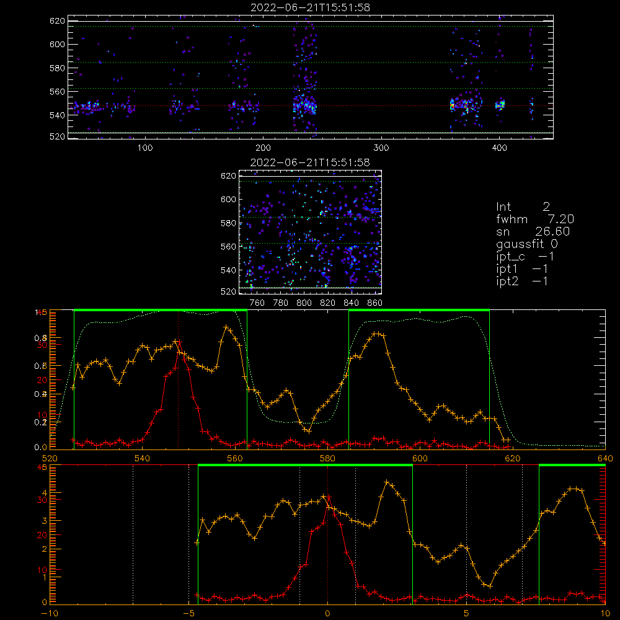Image resolution: width=620 pixels, height=620 pixels.
Task: Click x-axis label 5 of the bottom profile plot
Action: point(467,614)
